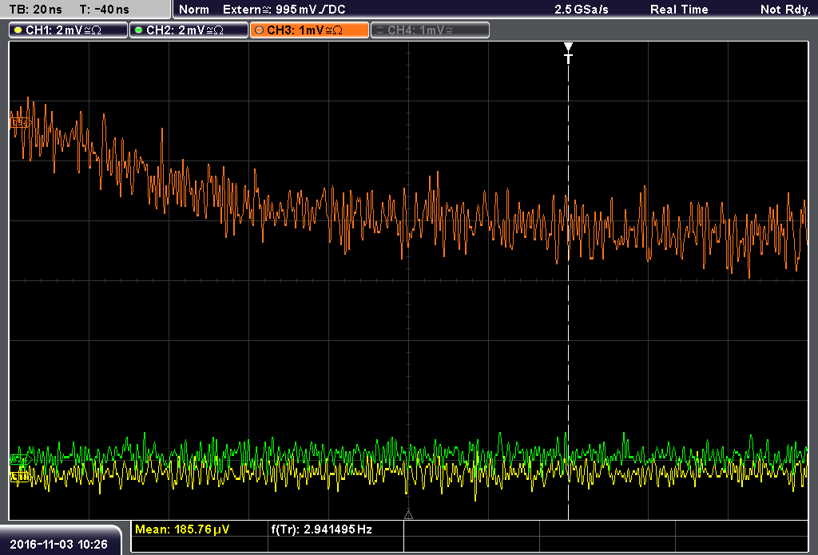Screen dimensions: 818x555
Task: Click the CH3 orange ground level marker
Action: [20, 123]
